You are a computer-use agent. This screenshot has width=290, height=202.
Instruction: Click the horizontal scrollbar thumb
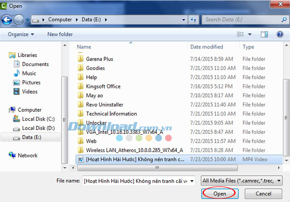(x=157, y=168)
